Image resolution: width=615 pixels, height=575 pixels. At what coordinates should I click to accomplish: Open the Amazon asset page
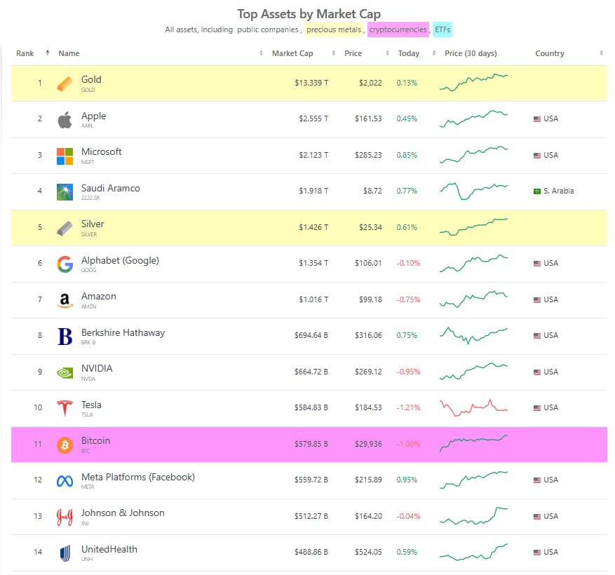pyautogui.click(x=99, y=295)
